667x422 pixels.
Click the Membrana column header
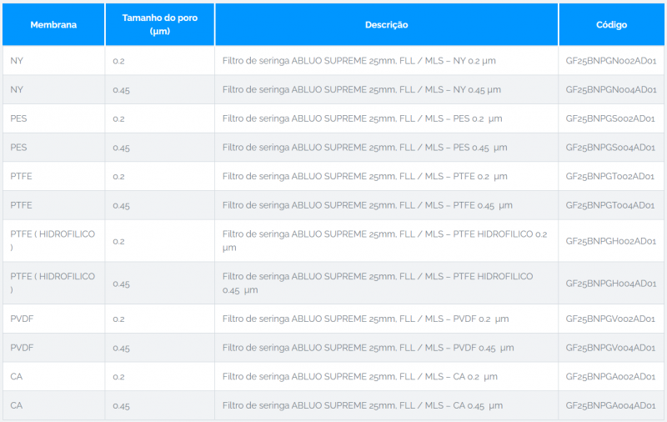click(x=53, y=25)
